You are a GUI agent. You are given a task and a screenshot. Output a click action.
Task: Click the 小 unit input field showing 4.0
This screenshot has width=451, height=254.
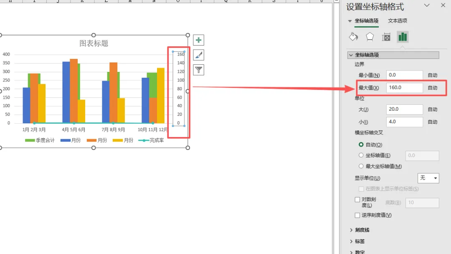pos(404,122)
